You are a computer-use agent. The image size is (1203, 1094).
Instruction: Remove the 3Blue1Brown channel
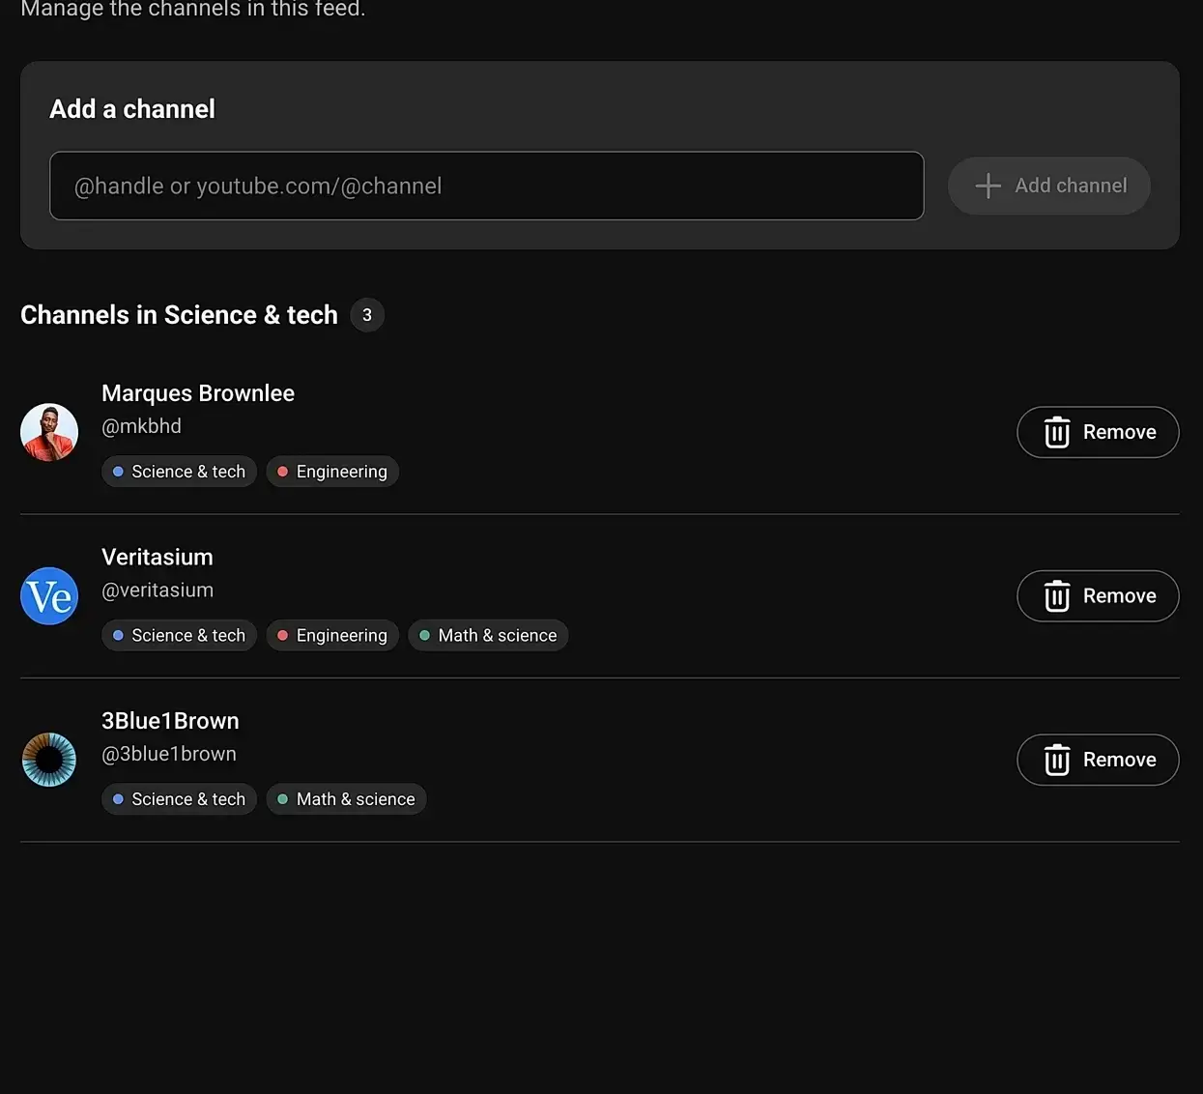(1098, 760)
